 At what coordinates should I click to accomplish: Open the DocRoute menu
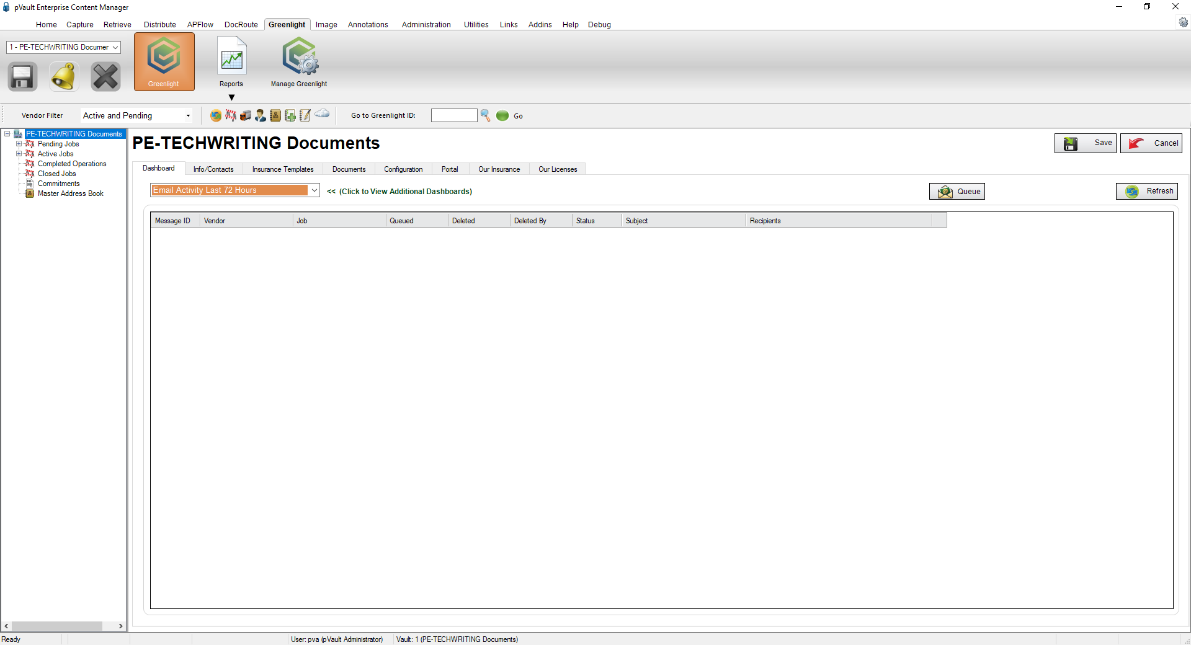tap(241, 25)
